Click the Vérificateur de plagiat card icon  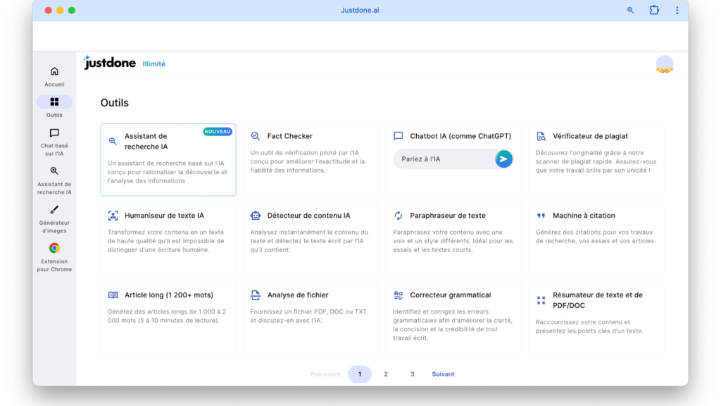point(541,136)
